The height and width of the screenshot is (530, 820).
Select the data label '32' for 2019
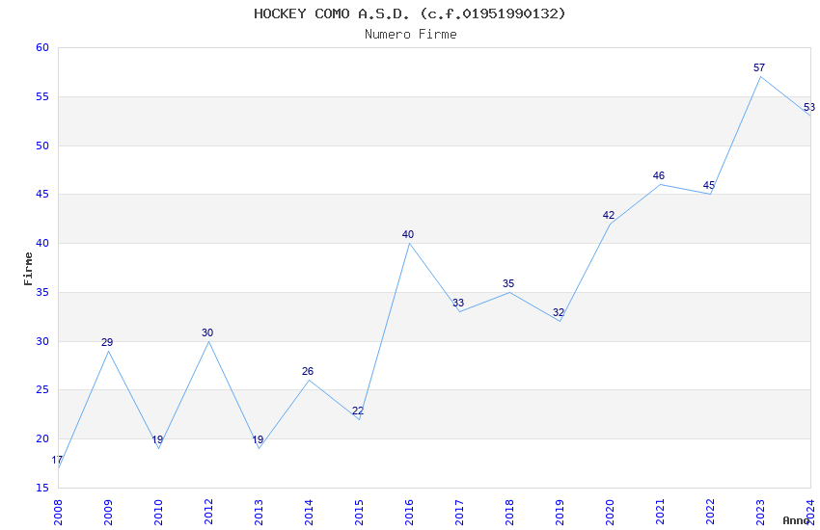[x=559, y=313]
